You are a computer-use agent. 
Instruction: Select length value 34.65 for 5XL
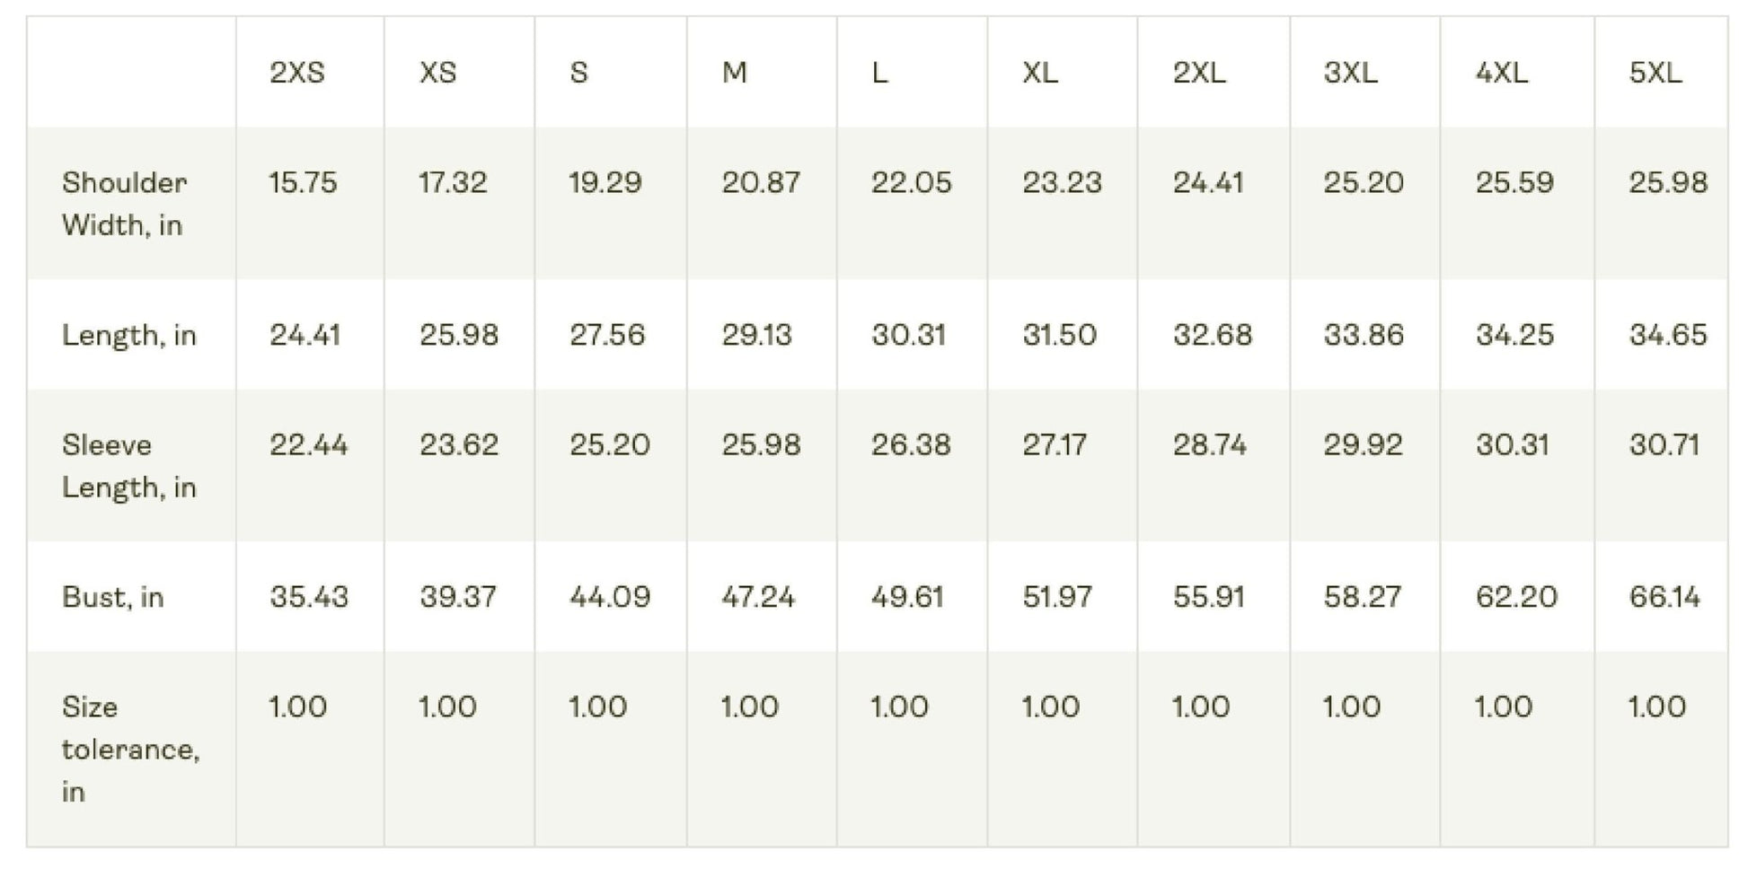coord(1668,335)
